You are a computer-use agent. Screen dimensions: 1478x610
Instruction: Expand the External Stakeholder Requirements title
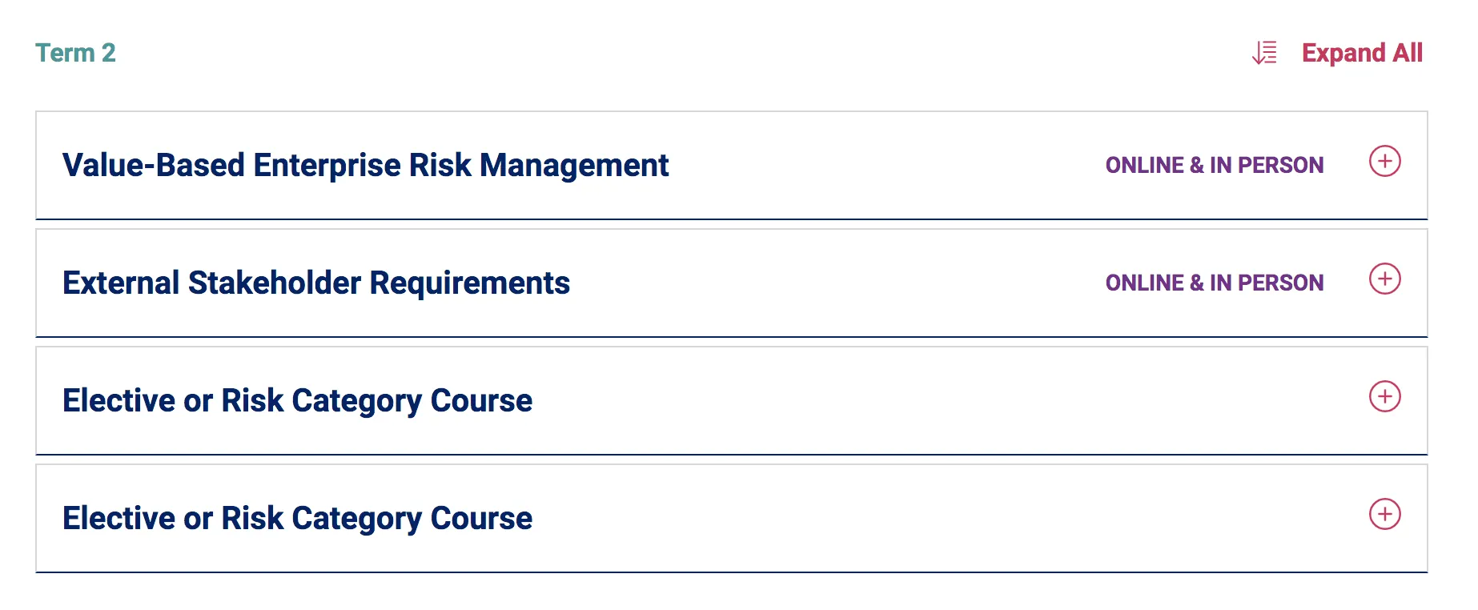click(316, 283)
